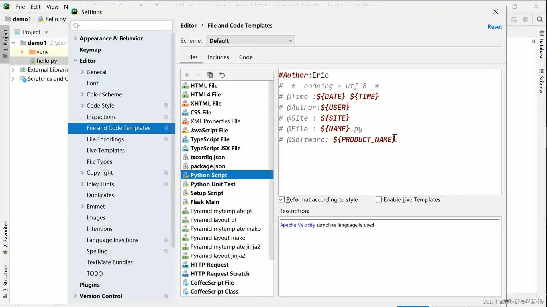Open the Favorites tool window
This screenshot has height=307, width=547.
point(5,238)
